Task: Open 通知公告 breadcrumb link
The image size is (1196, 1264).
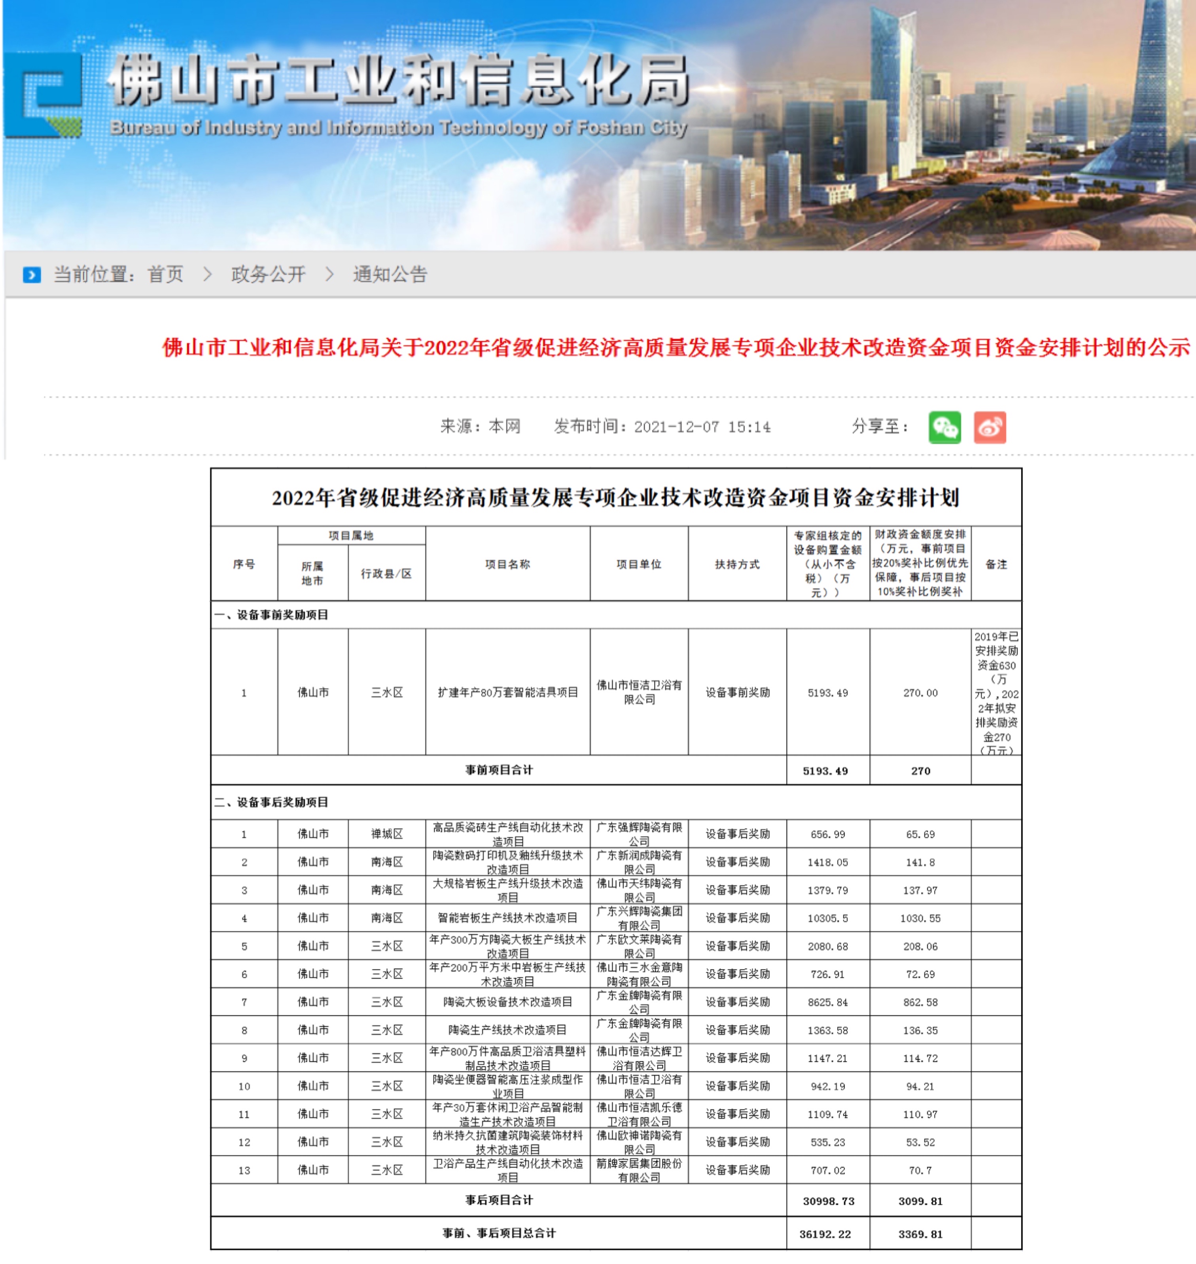Action: [x=390, y=274]
